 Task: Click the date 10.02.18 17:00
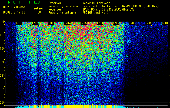14,12
